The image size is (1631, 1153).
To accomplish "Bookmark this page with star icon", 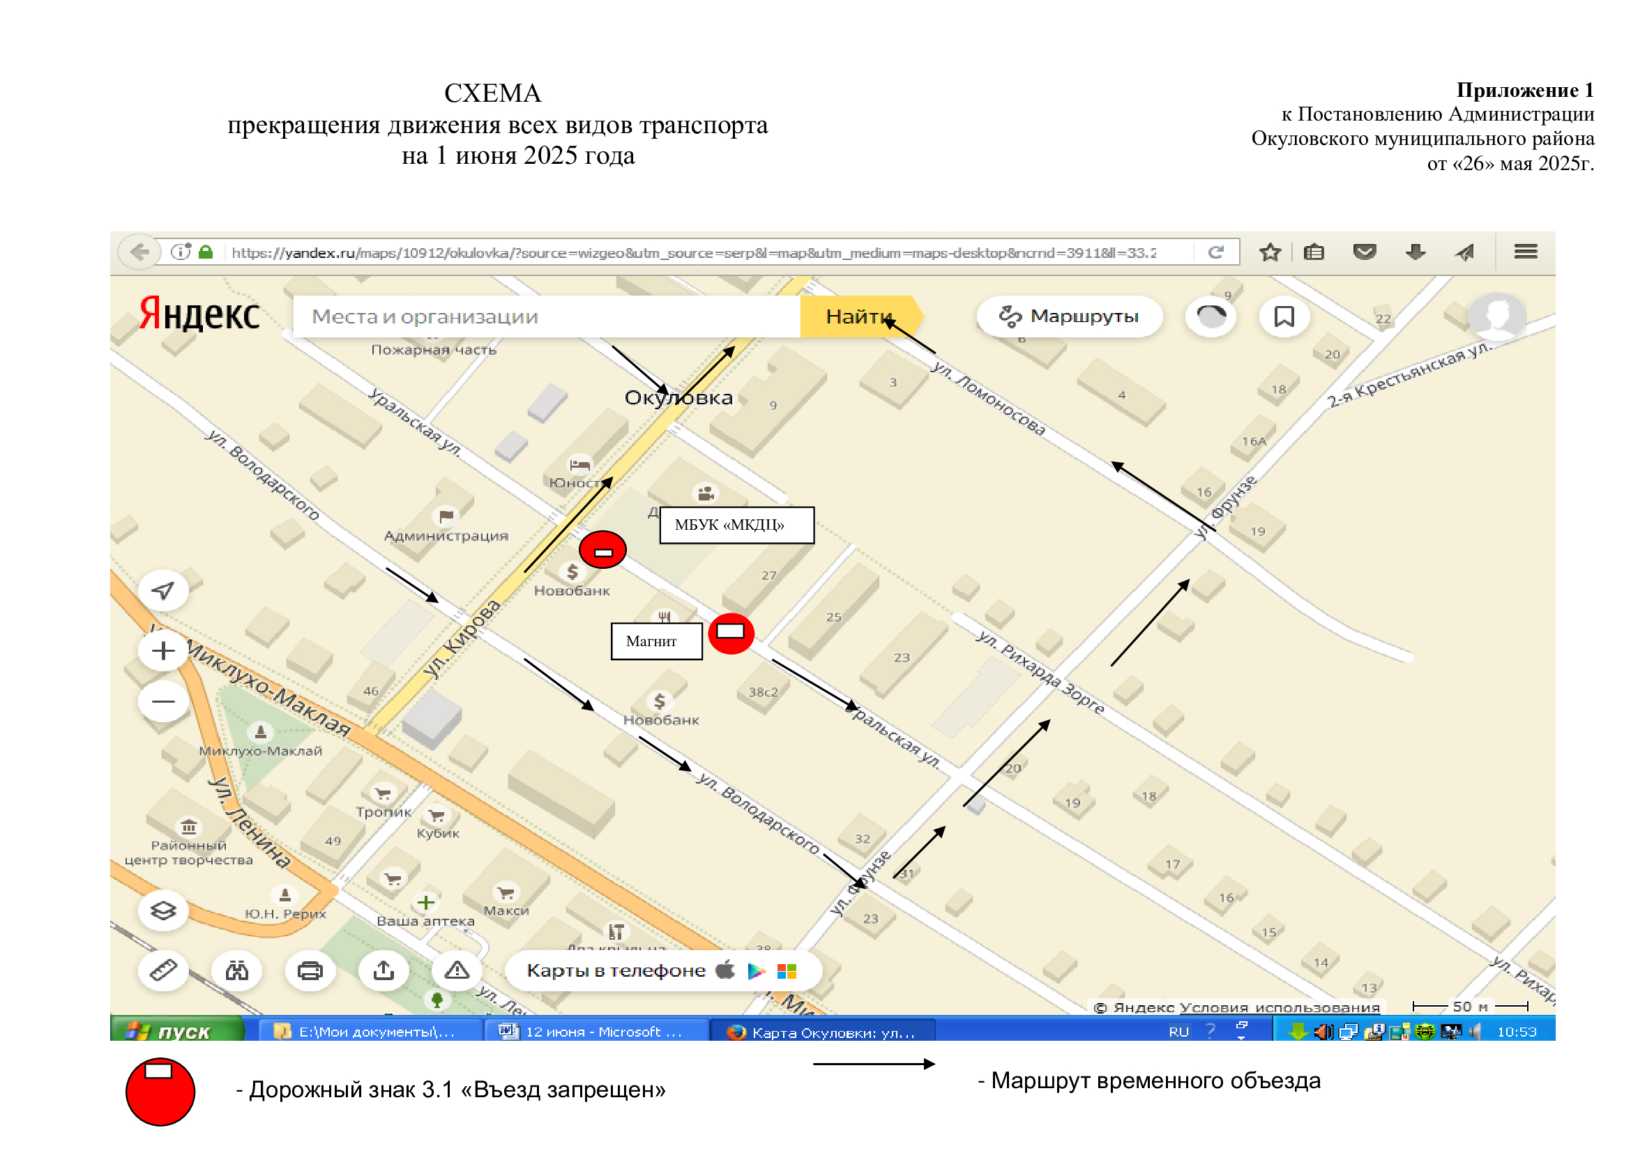I will (1270, 252).
